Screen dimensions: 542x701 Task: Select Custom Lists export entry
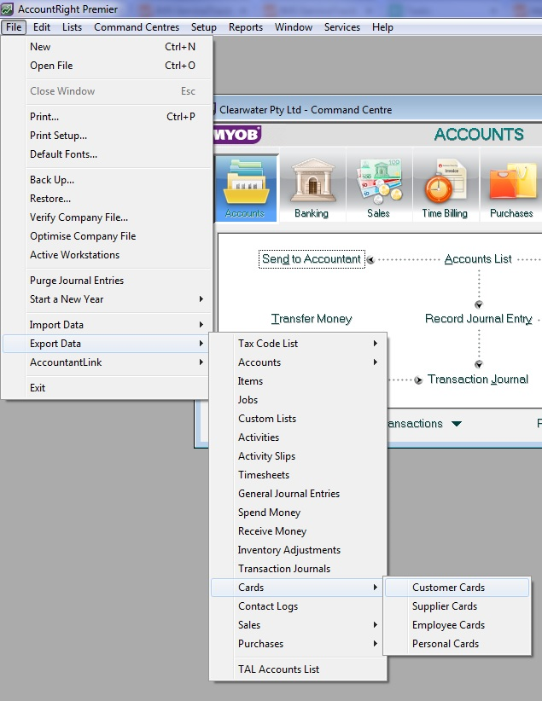point(298,419)
